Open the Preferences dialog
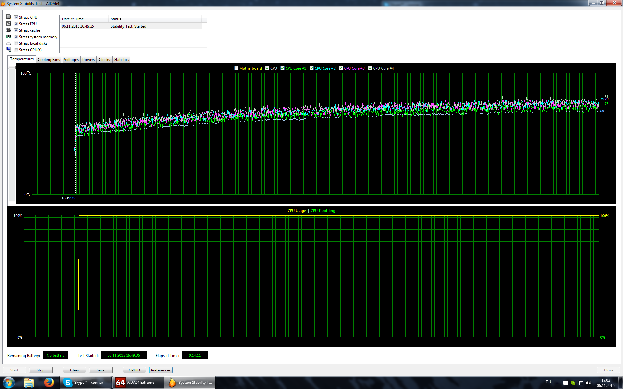623x389 pixels. 161,370
